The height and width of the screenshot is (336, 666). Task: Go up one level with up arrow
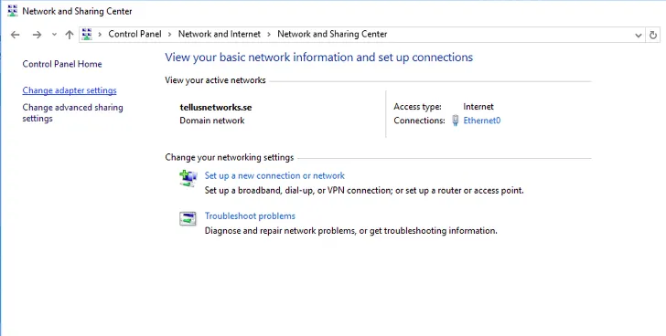click(70, 35)
